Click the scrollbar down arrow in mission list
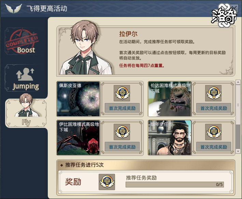This screenshot has height=199, width=242. pyautogui.click(x=238, y=151)
